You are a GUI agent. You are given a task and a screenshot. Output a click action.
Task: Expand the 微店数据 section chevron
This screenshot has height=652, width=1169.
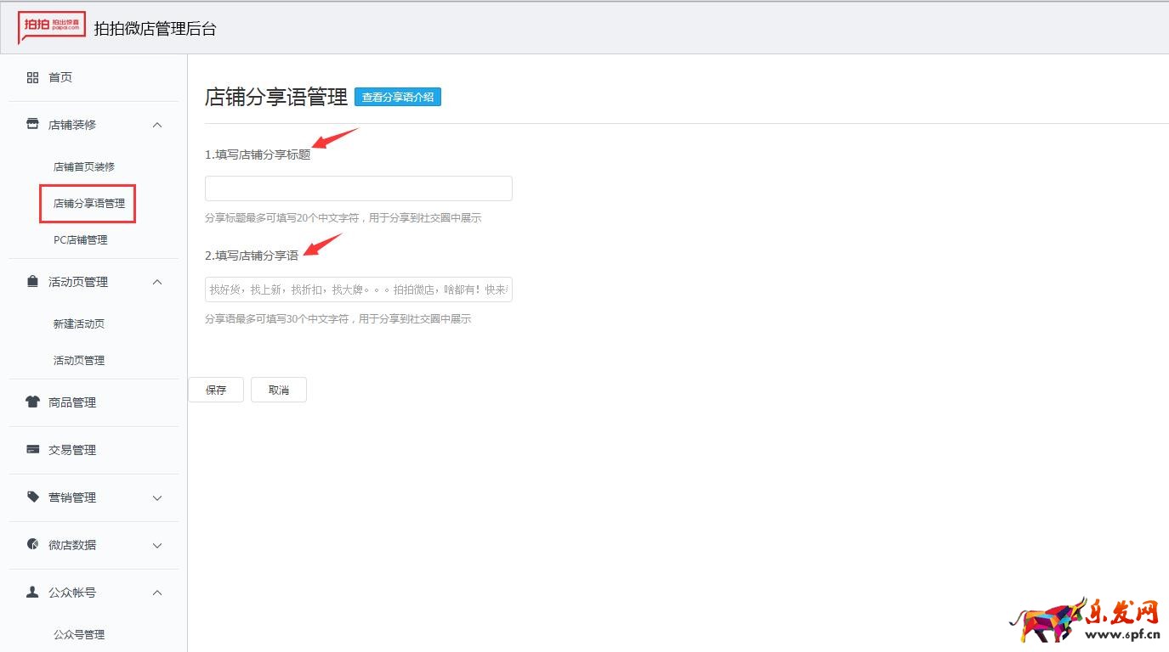click(156, 546)
